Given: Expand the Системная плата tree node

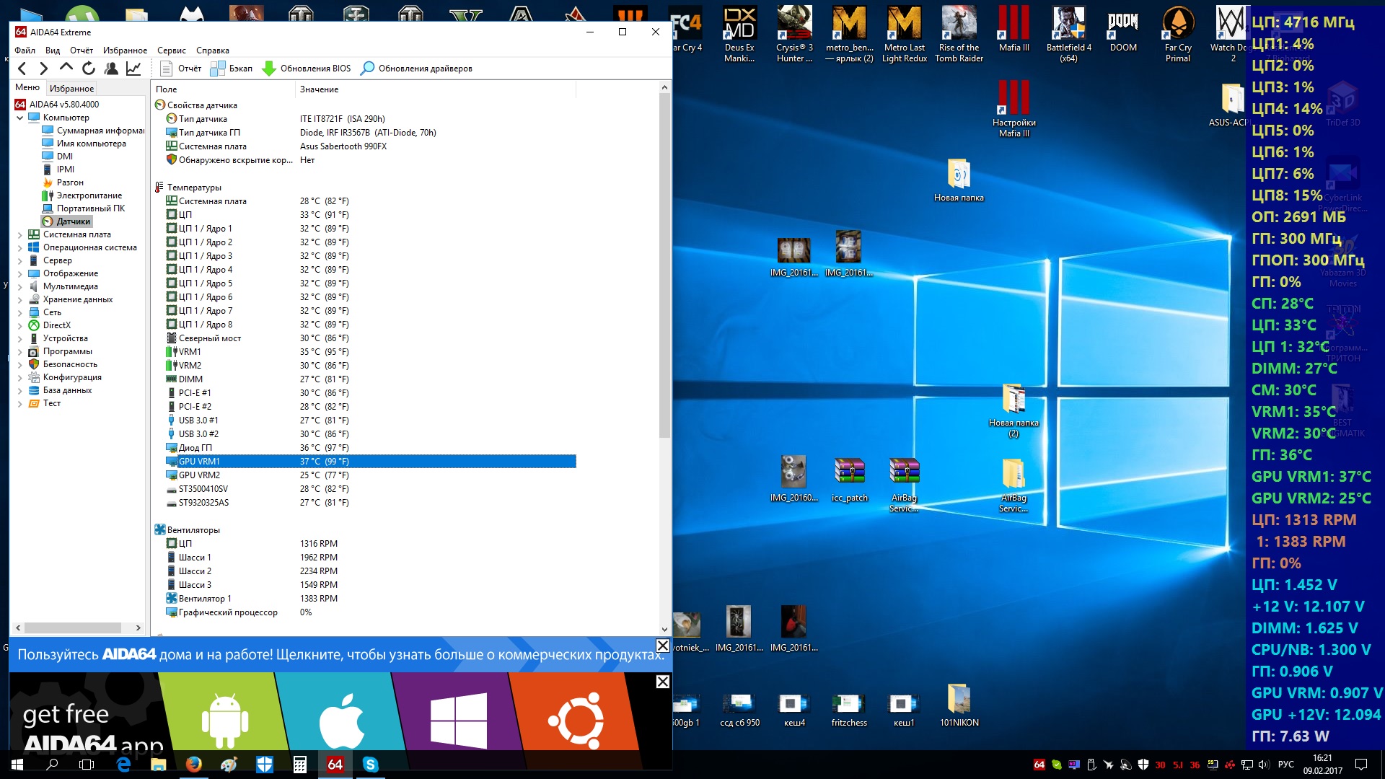Looking at the screenshot, I should pyautogui.click(x=19, y=234).
